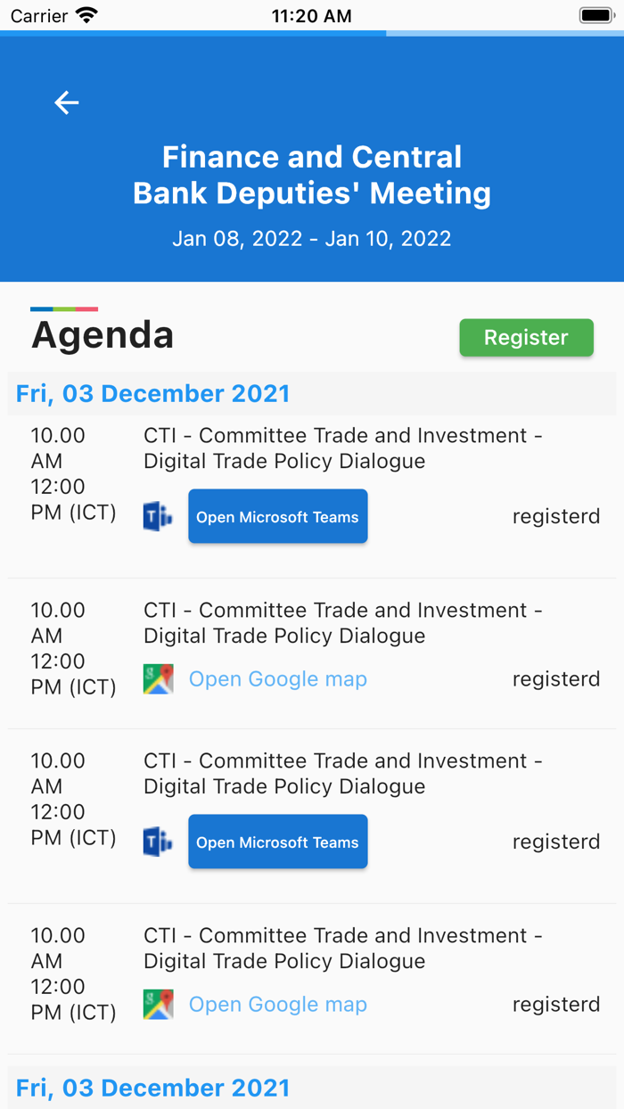The height and width of the screenshot is (1109, 624).
Task: Tap the battery icon in status bar
Action: (x=595, y=15)
